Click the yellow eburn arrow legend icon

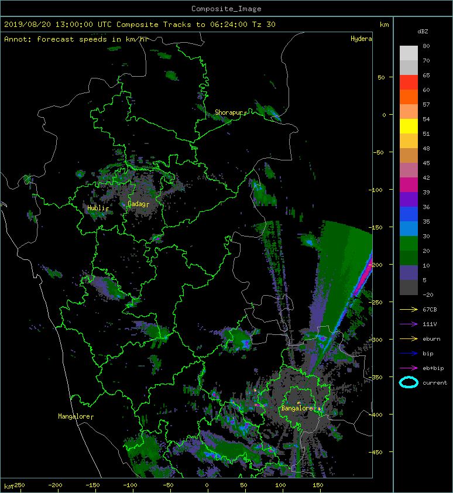[409, 338]
